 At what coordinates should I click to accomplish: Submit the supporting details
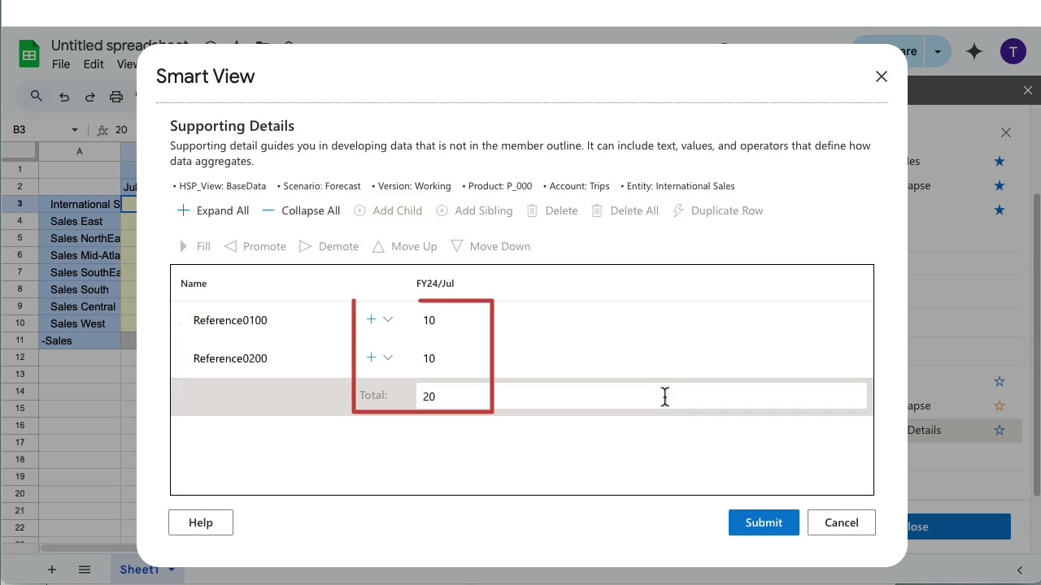click(x=764, y=522)
